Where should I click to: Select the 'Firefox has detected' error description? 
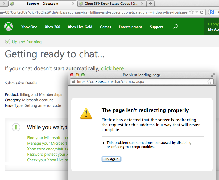151,125
